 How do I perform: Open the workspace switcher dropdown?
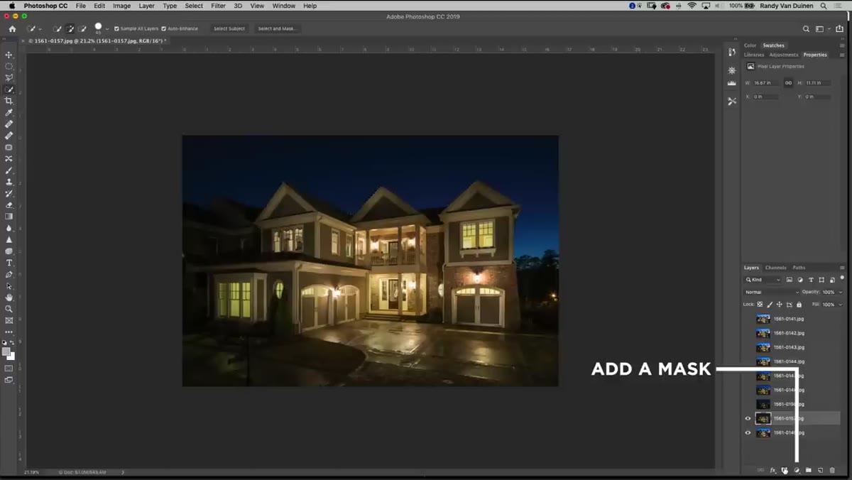click(x=821, y=29)
